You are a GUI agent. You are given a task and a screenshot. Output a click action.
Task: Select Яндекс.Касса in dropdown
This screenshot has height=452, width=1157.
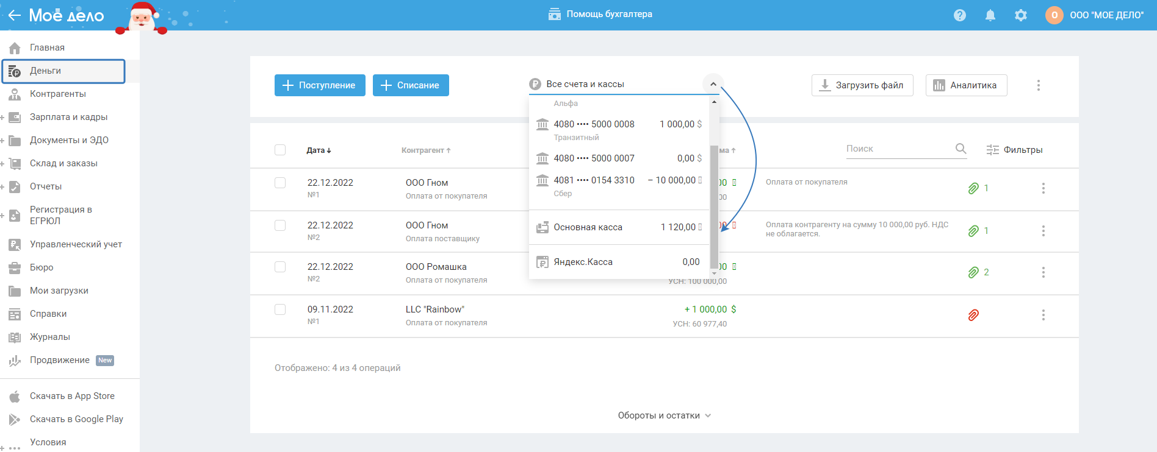coord(619,262)
